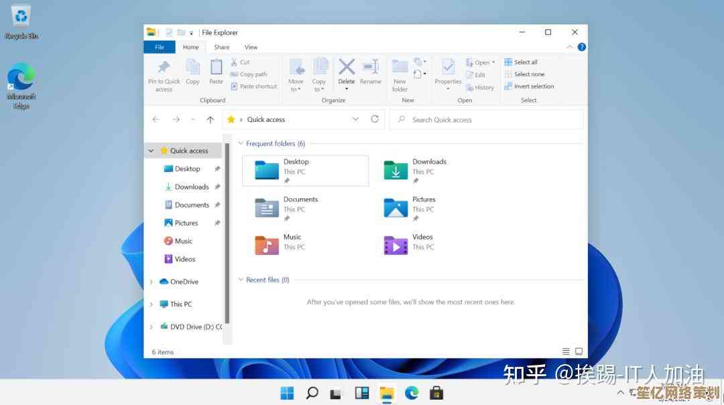This screenshot has height=405, width=724.
Task: Switch to details view in status bar
Action: [566, 351]
